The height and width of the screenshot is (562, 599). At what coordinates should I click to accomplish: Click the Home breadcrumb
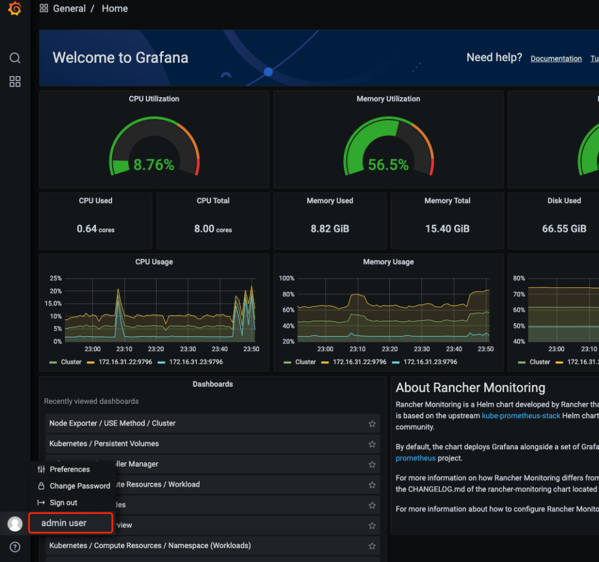[x=115, y=9]
